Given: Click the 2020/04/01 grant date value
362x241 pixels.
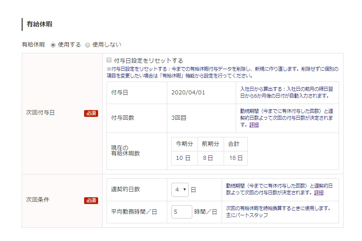Looking at the screenshot, I should point(188,92).
